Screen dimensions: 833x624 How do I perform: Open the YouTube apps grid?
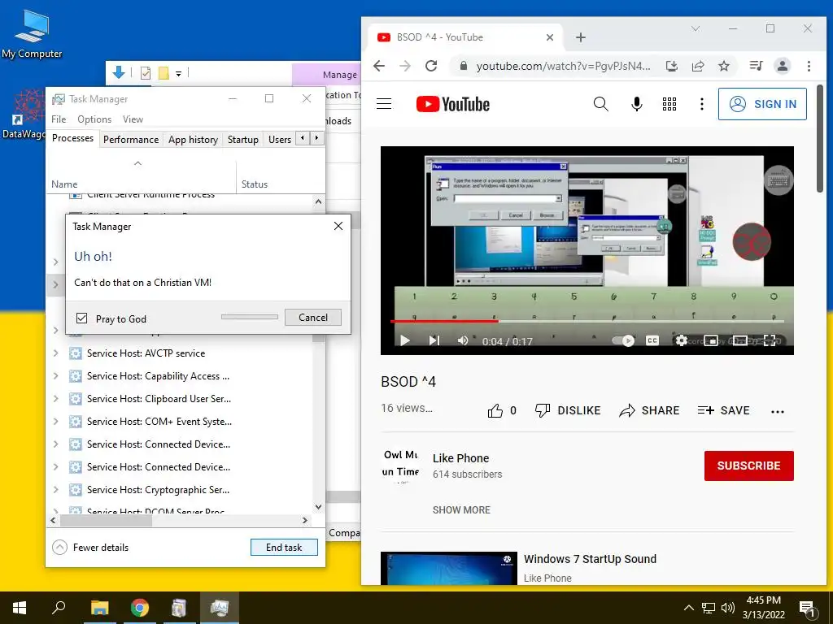(669, 104)
